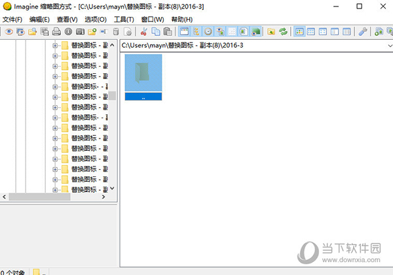Click the monitor-with-eye fullscreen view icon
The image size is (393, 275).
click(x=20, y=32)
